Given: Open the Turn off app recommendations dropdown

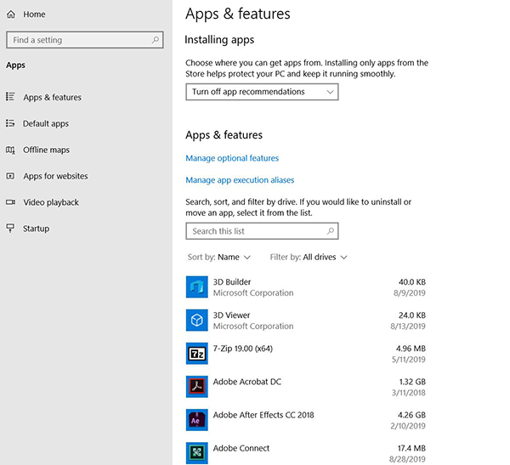Looking at the screenshot, I should pyautogui.click(x=262, y=92).
